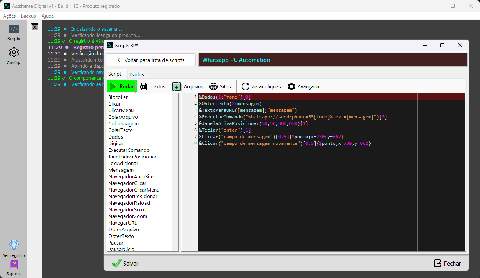Open the Config. gear in the sidebar

click(x=14, y=56)
